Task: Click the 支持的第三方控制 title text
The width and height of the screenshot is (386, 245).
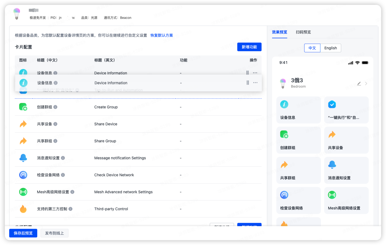Action: [x=52, y=209]
